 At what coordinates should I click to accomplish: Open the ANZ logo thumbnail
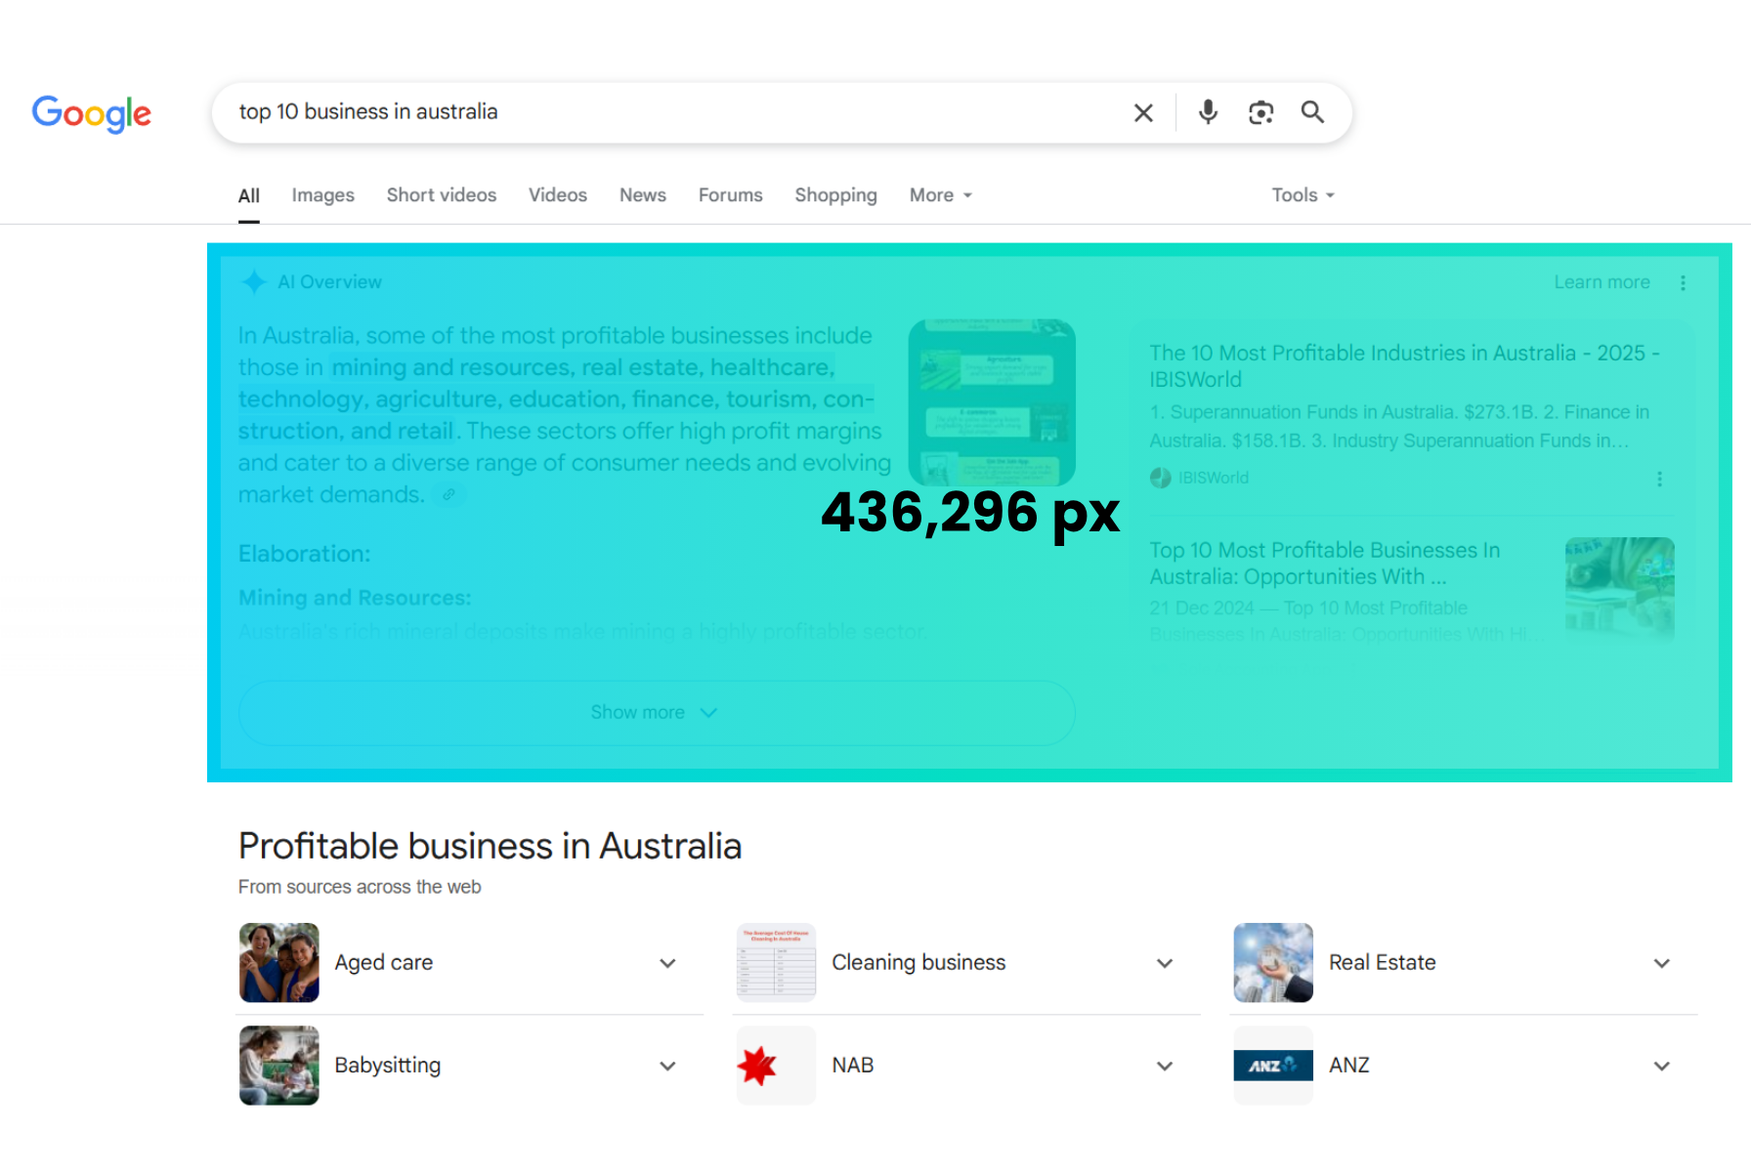click(1272, 1066)
